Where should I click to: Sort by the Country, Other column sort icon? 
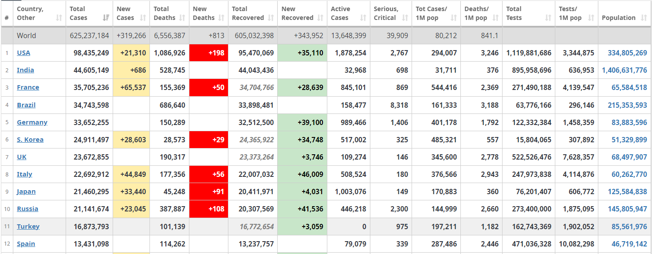[x=59, y=18]
